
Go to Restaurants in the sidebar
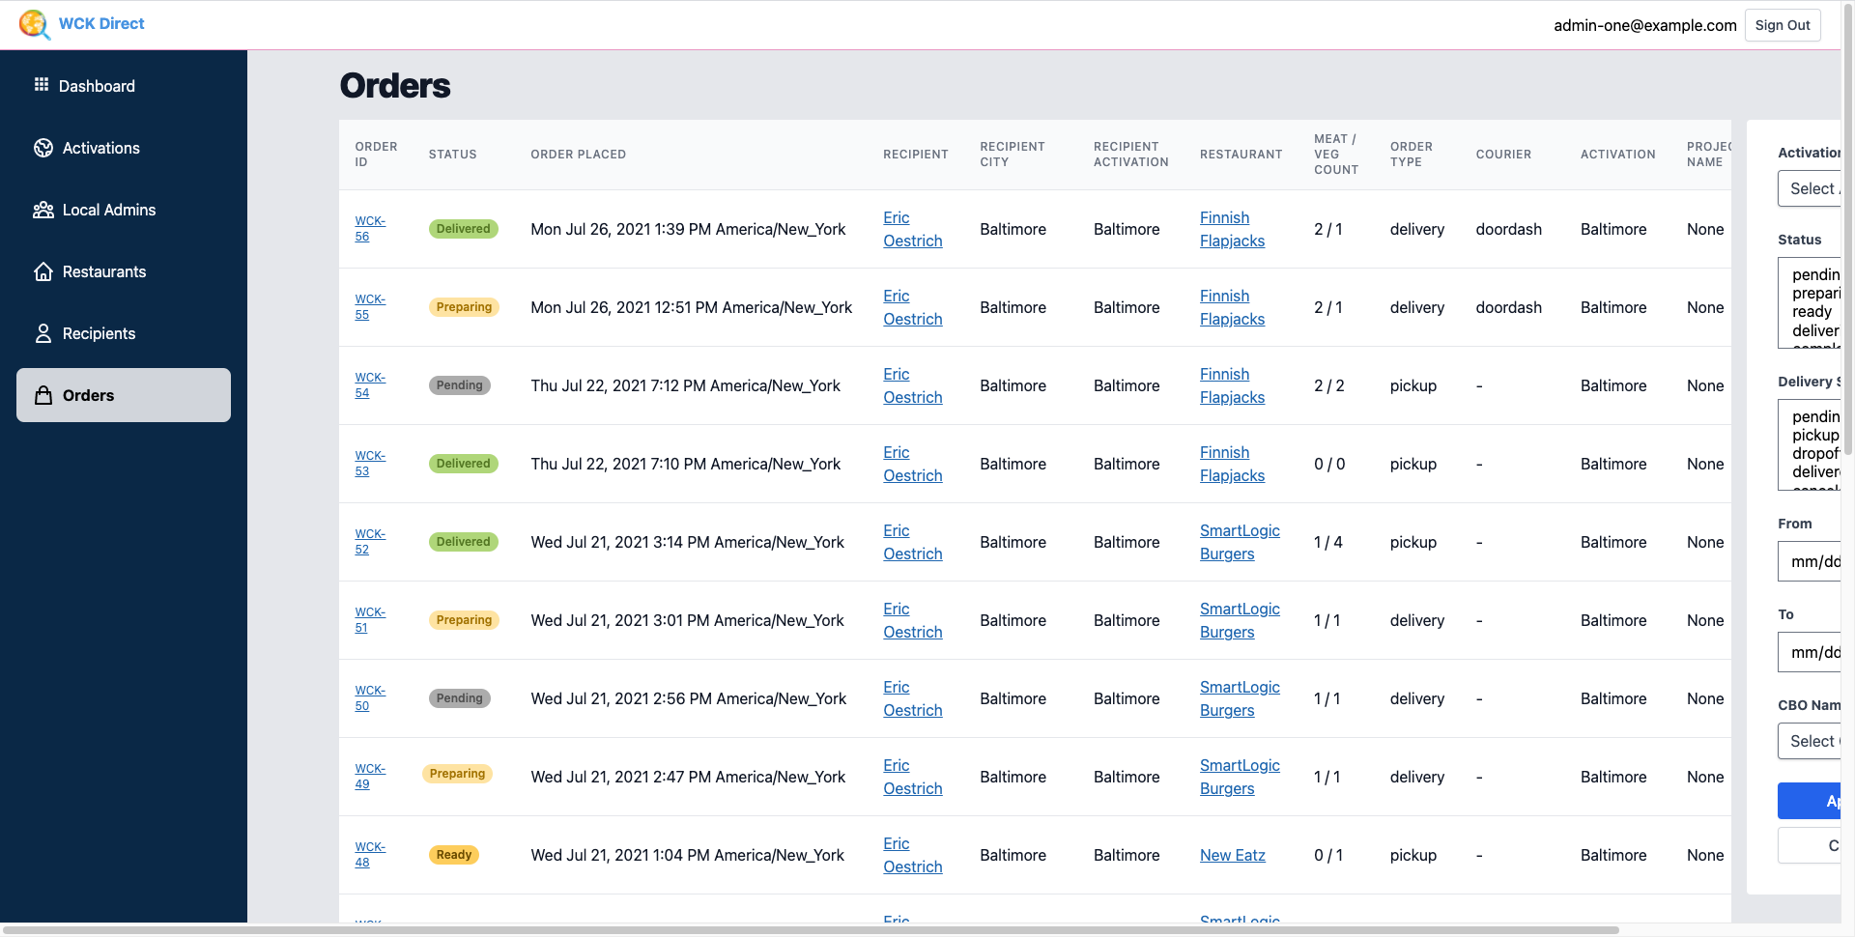click(104, 271)
